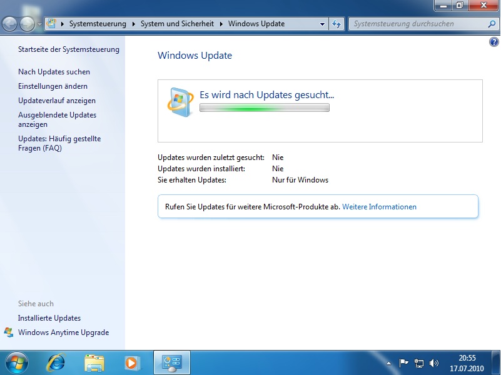This screenshot has width=501, height=375.
Task: Click the network status tray icon
Action: click(419, 362)
